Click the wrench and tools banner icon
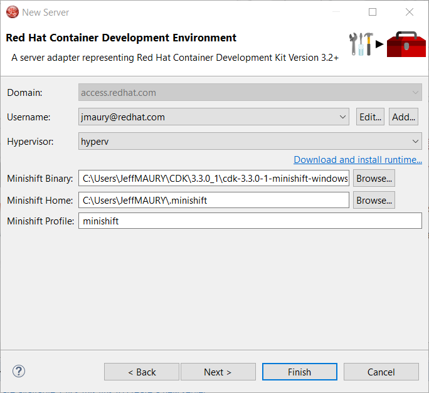429x393 pixels. pyautogui.click(x=361, y=44)
